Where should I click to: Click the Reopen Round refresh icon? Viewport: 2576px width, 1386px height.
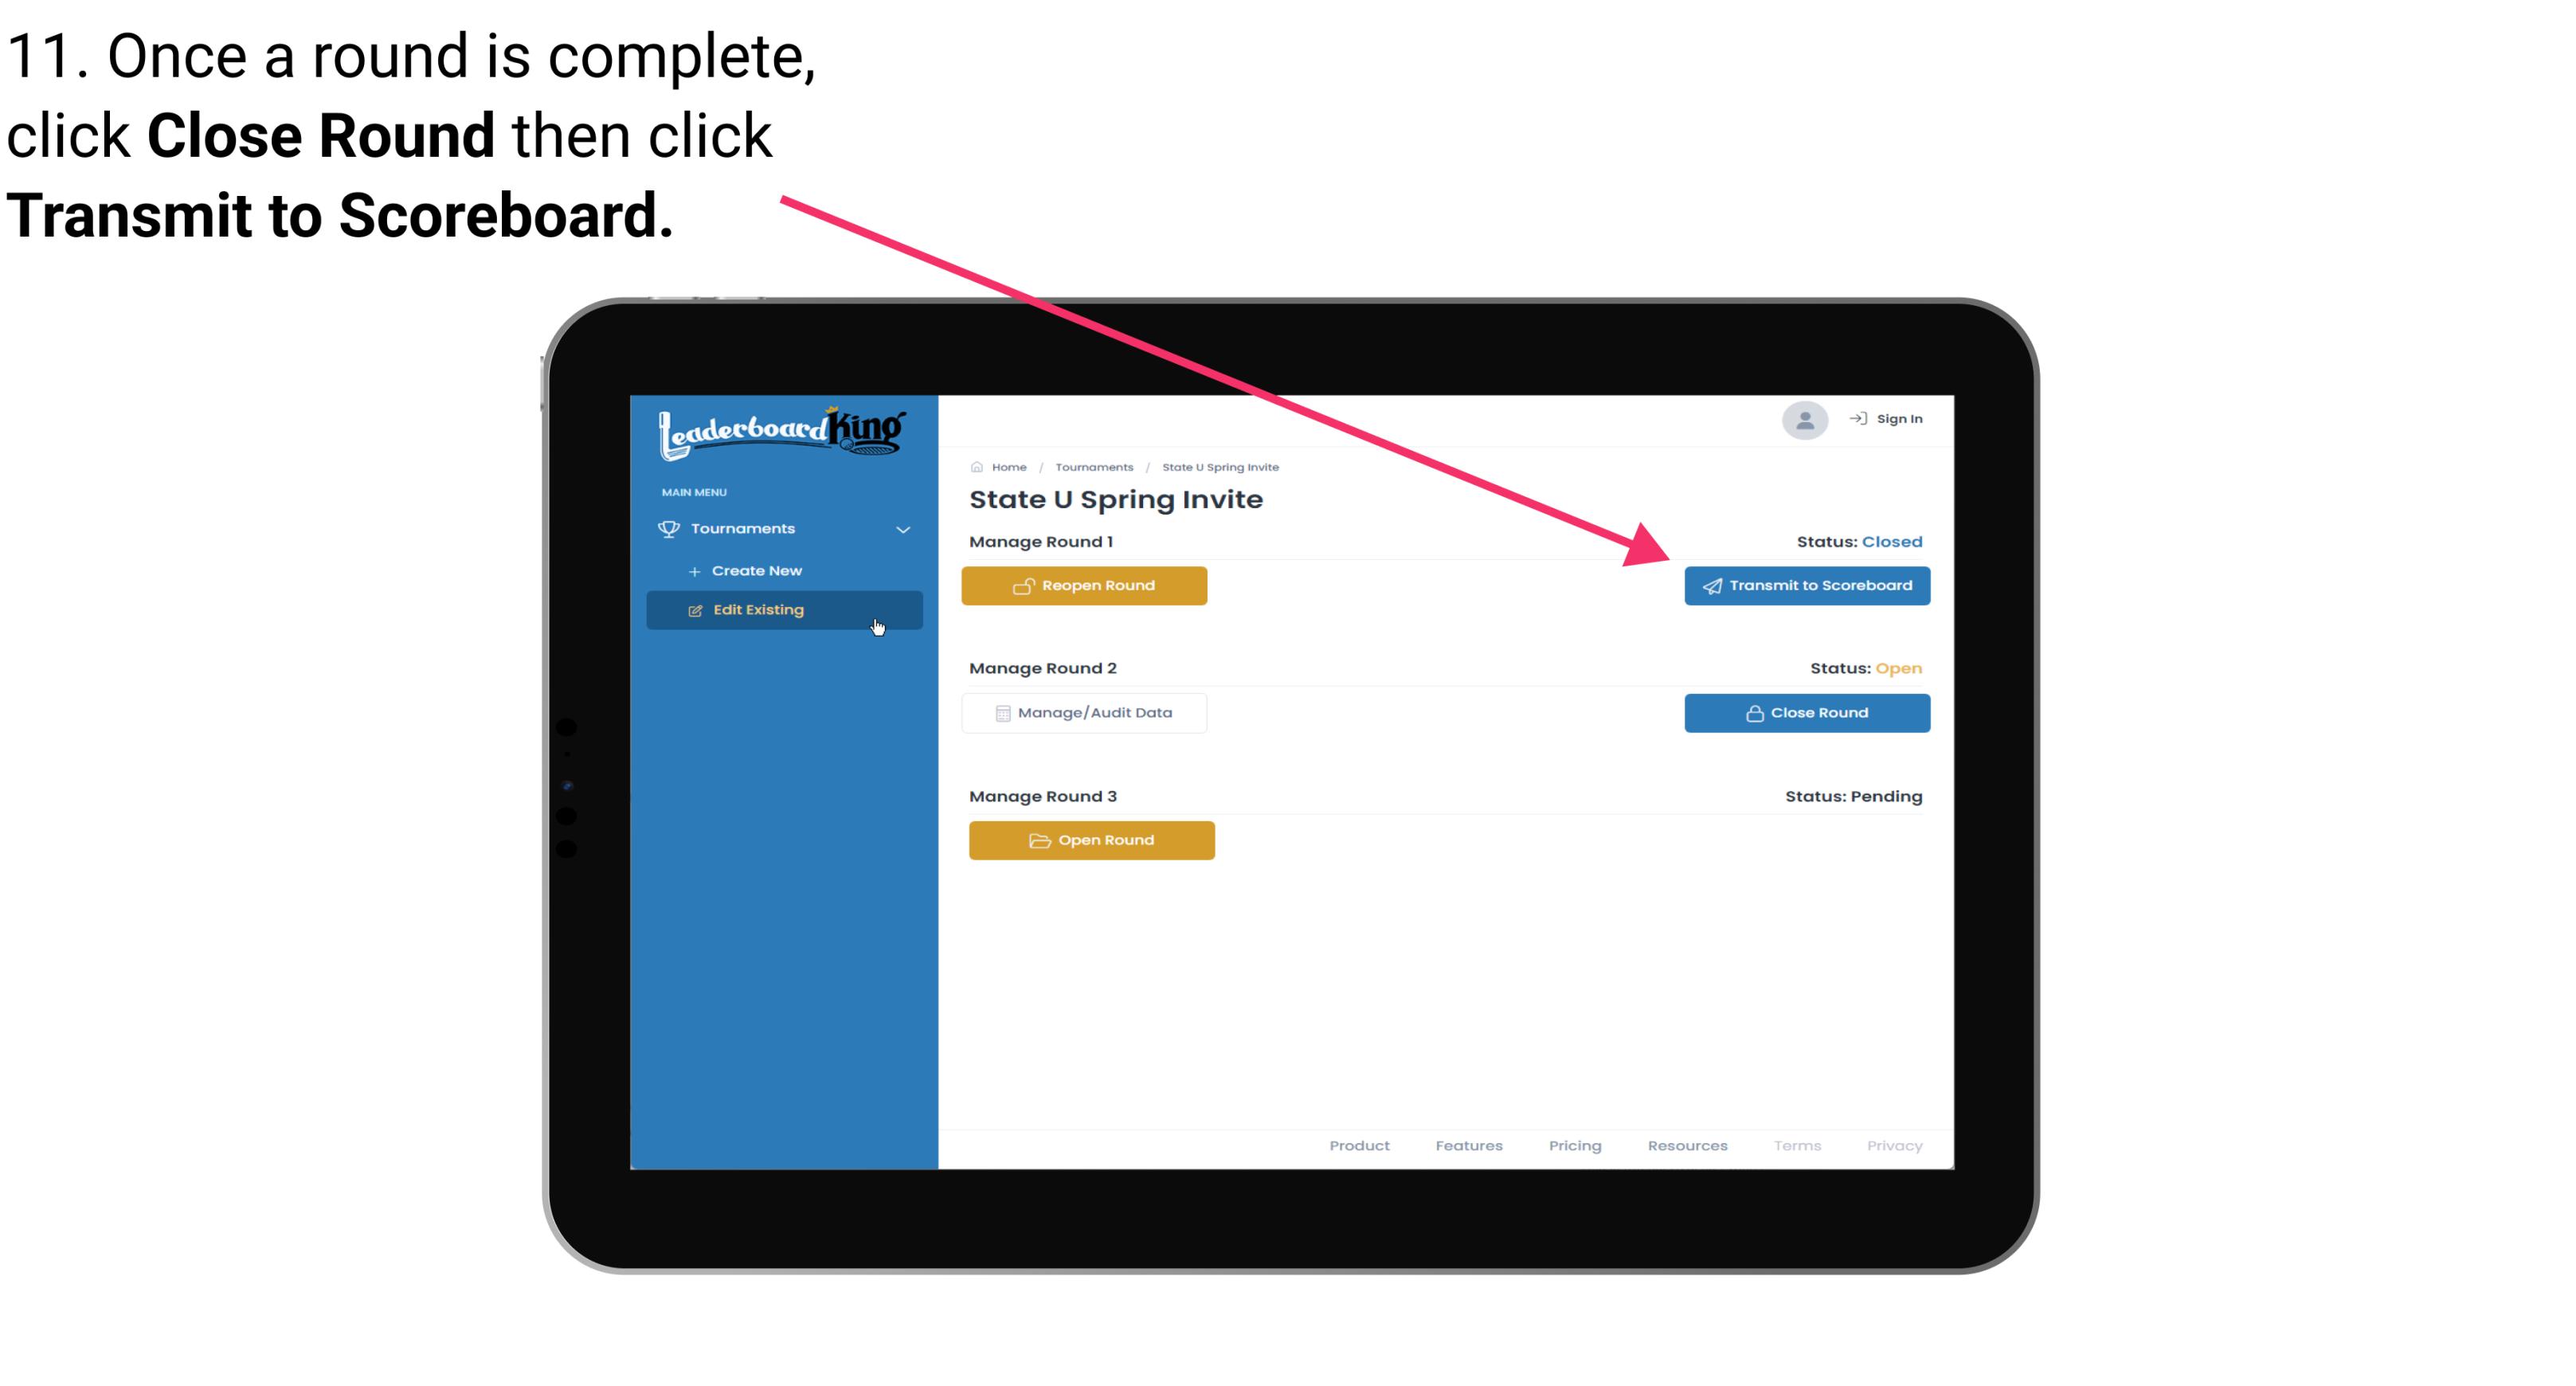(x=1022, y=585)
